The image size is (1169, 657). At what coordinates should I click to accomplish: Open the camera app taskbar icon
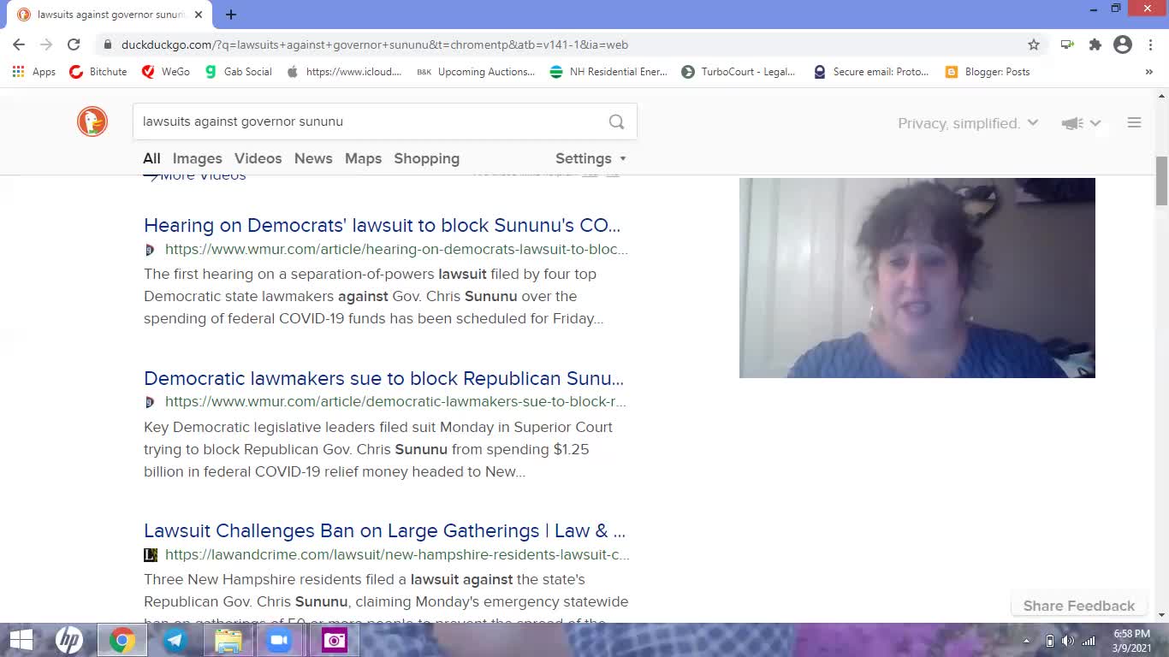[335, 640]
